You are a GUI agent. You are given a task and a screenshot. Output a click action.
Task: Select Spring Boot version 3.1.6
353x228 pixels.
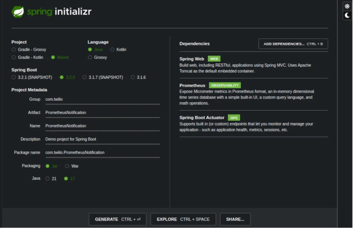(138, 77)
